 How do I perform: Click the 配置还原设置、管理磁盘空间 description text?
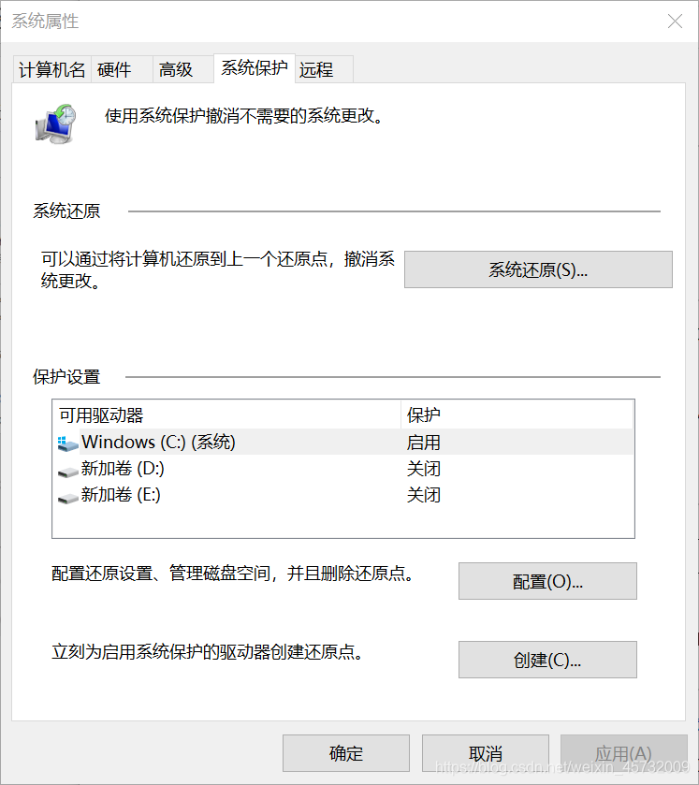233,574
